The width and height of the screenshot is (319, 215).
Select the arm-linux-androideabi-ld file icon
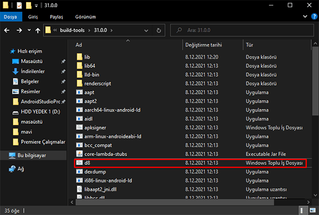click(x=79, y=136)
